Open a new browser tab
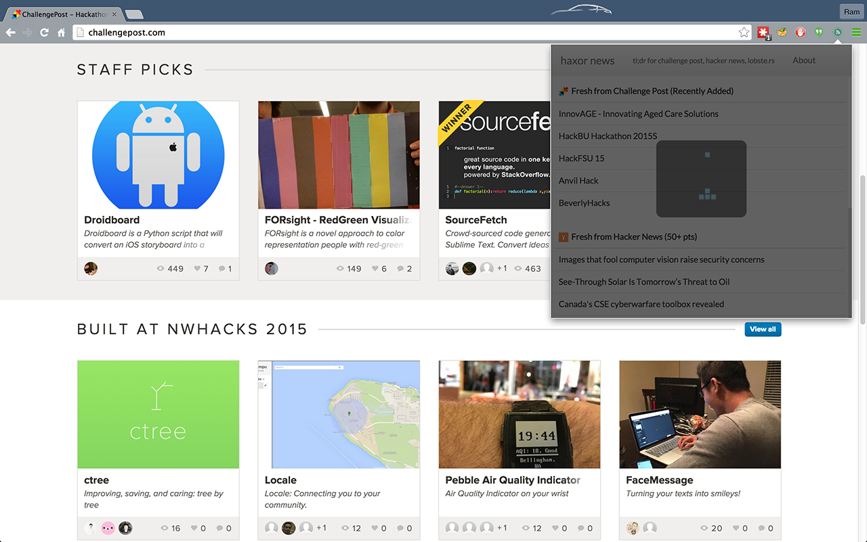The height and width of the screenshot is (542, 867). point(134,14)
